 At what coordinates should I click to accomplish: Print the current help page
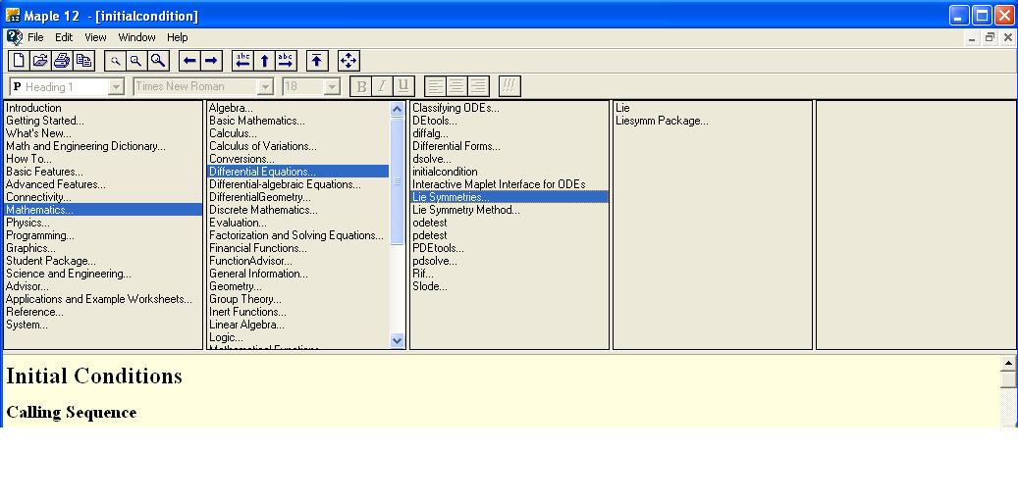click(x=62, y=61)
